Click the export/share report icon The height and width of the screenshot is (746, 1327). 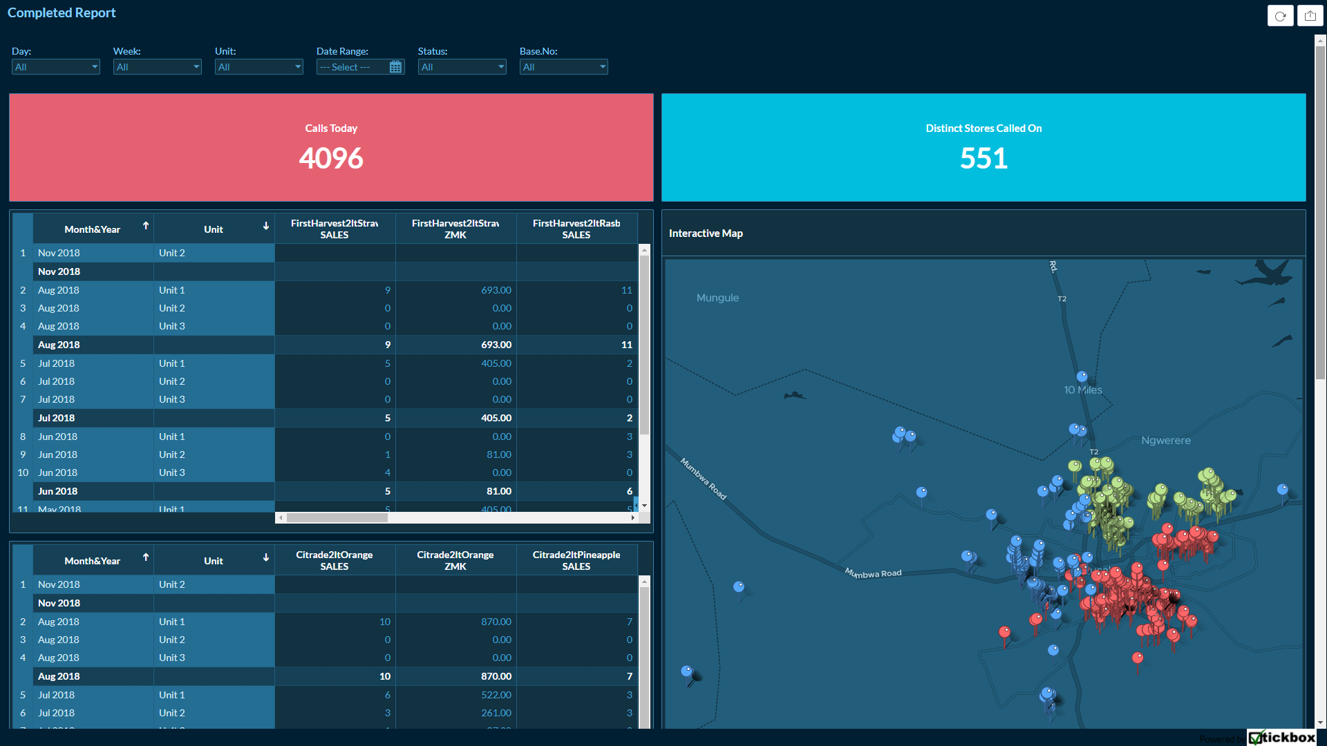[1310, 16]
